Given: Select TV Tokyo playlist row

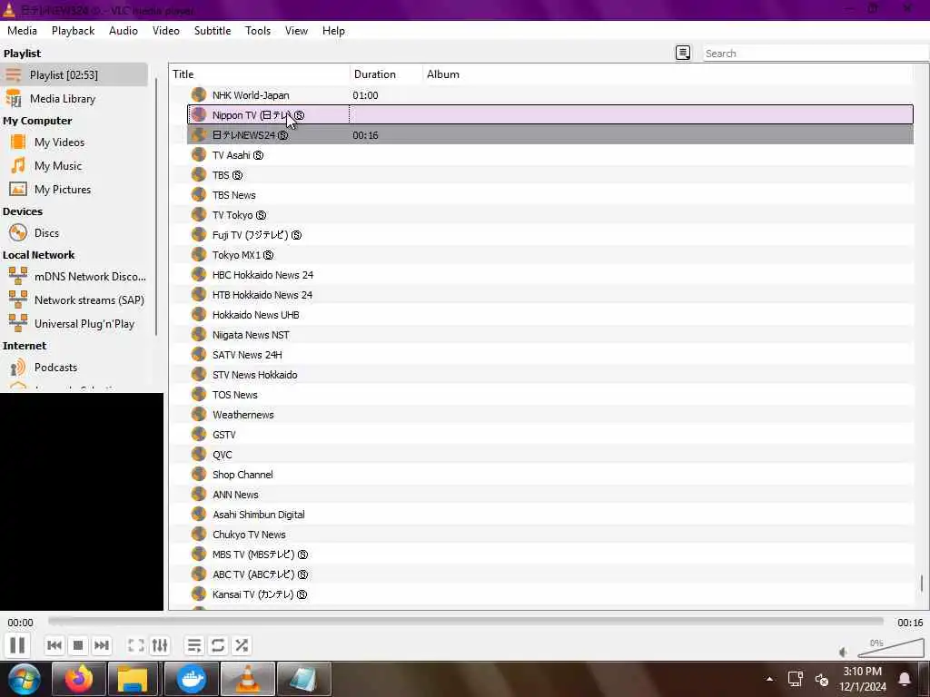Looking at the screenshot, I should coord(549,215).
